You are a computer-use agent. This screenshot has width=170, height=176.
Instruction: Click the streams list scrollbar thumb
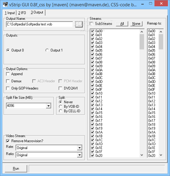[142, 42]
